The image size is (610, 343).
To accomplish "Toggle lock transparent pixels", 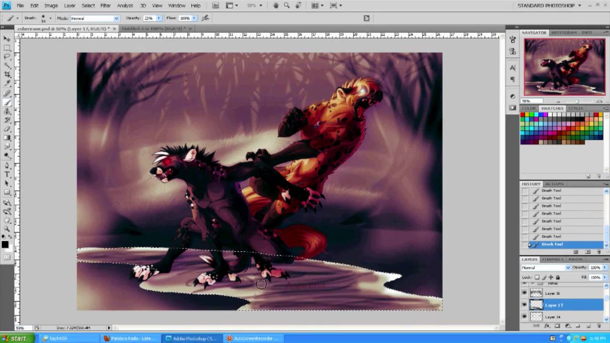I will point(537,277).
